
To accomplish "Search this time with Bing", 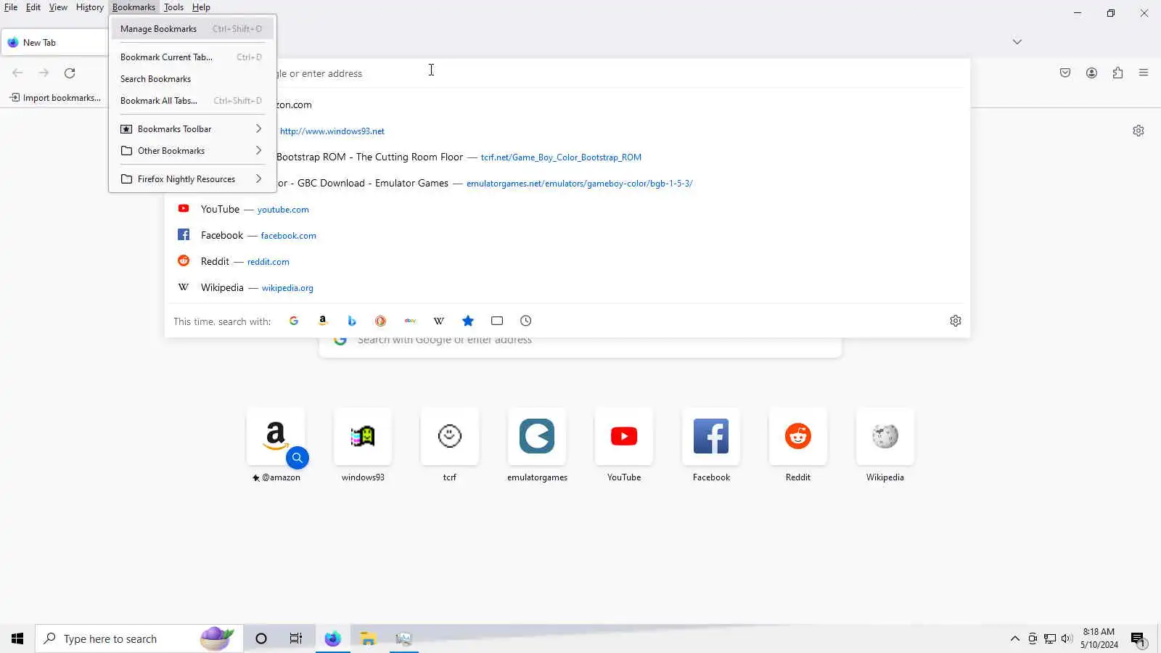I will click(352, 321).
